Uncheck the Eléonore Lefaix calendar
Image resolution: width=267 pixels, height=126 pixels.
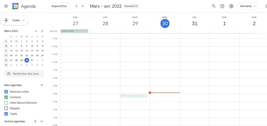[6, 92]
